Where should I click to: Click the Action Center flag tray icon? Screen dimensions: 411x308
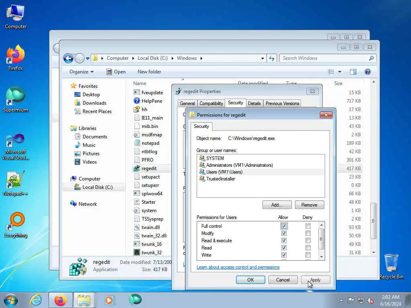tap(351, 300)
